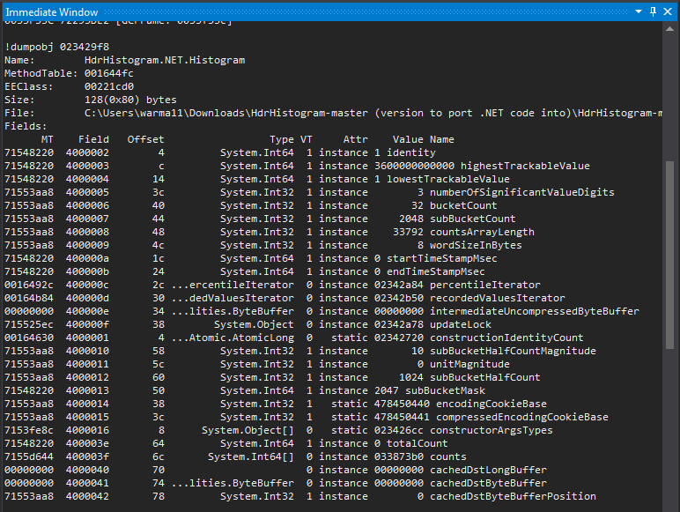Click the '!dumpobj 023429f8' command line
This screenshot has height=512, width=680.
coord(56,47)
